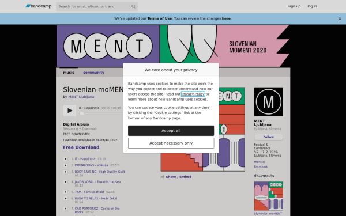Open the Privacy Policy link in dialog
Image resolution: width=346 pixels, height=216 pixels.
coord(193,94)
